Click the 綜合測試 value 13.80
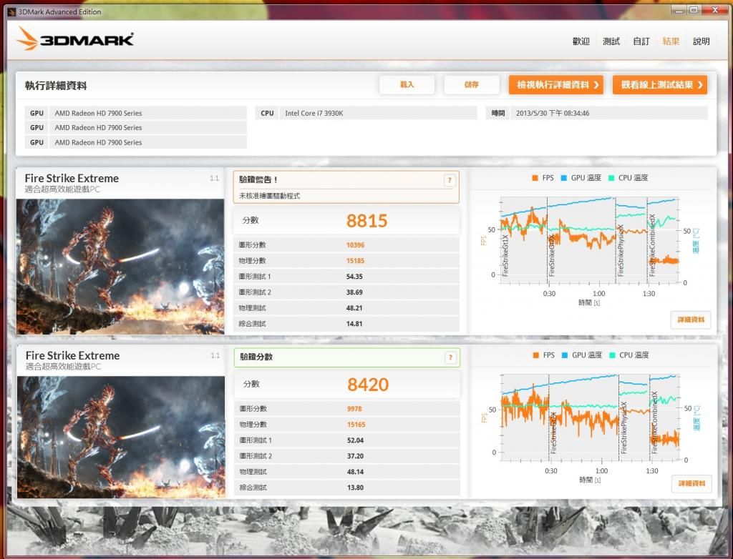The height and width of the screenshot is (559, 733). (x=355, y=488)
